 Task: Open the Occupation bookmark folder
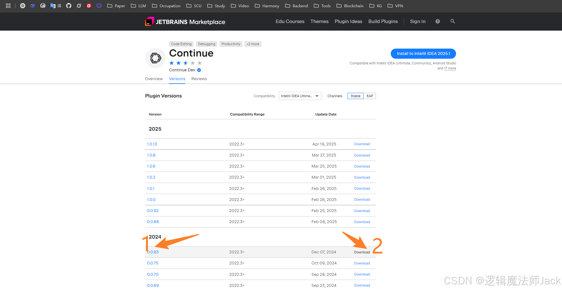[x=166, y=6]
